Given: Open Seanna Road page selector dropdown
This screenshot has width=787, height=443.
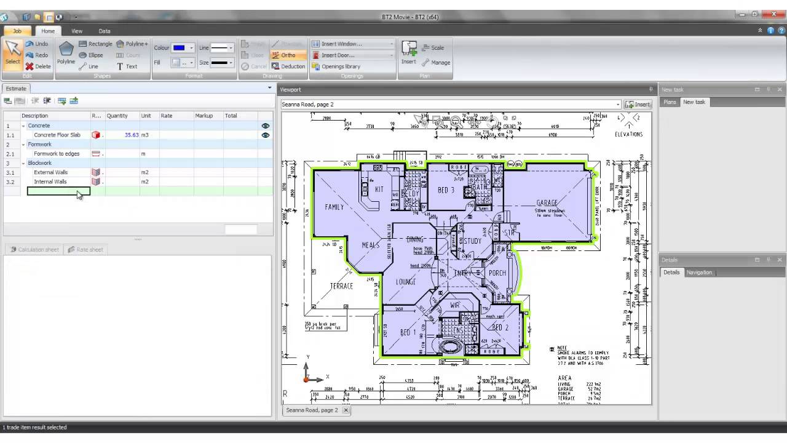Looking at the screenshot, I should 618,105.
